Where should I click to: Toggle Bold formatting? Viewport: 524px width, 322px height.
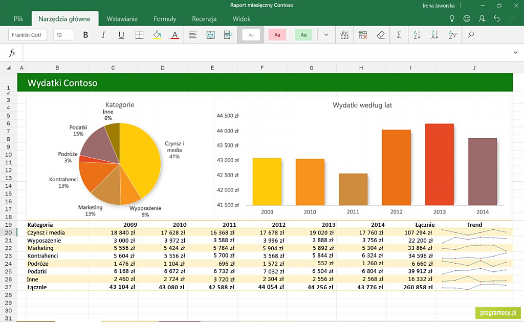85,35
